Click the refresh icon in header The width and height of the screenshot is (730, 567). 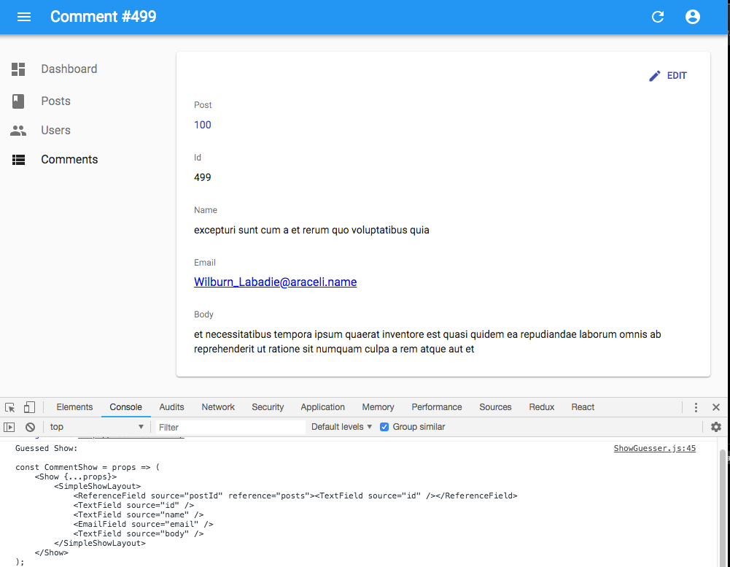click(658, 17)
